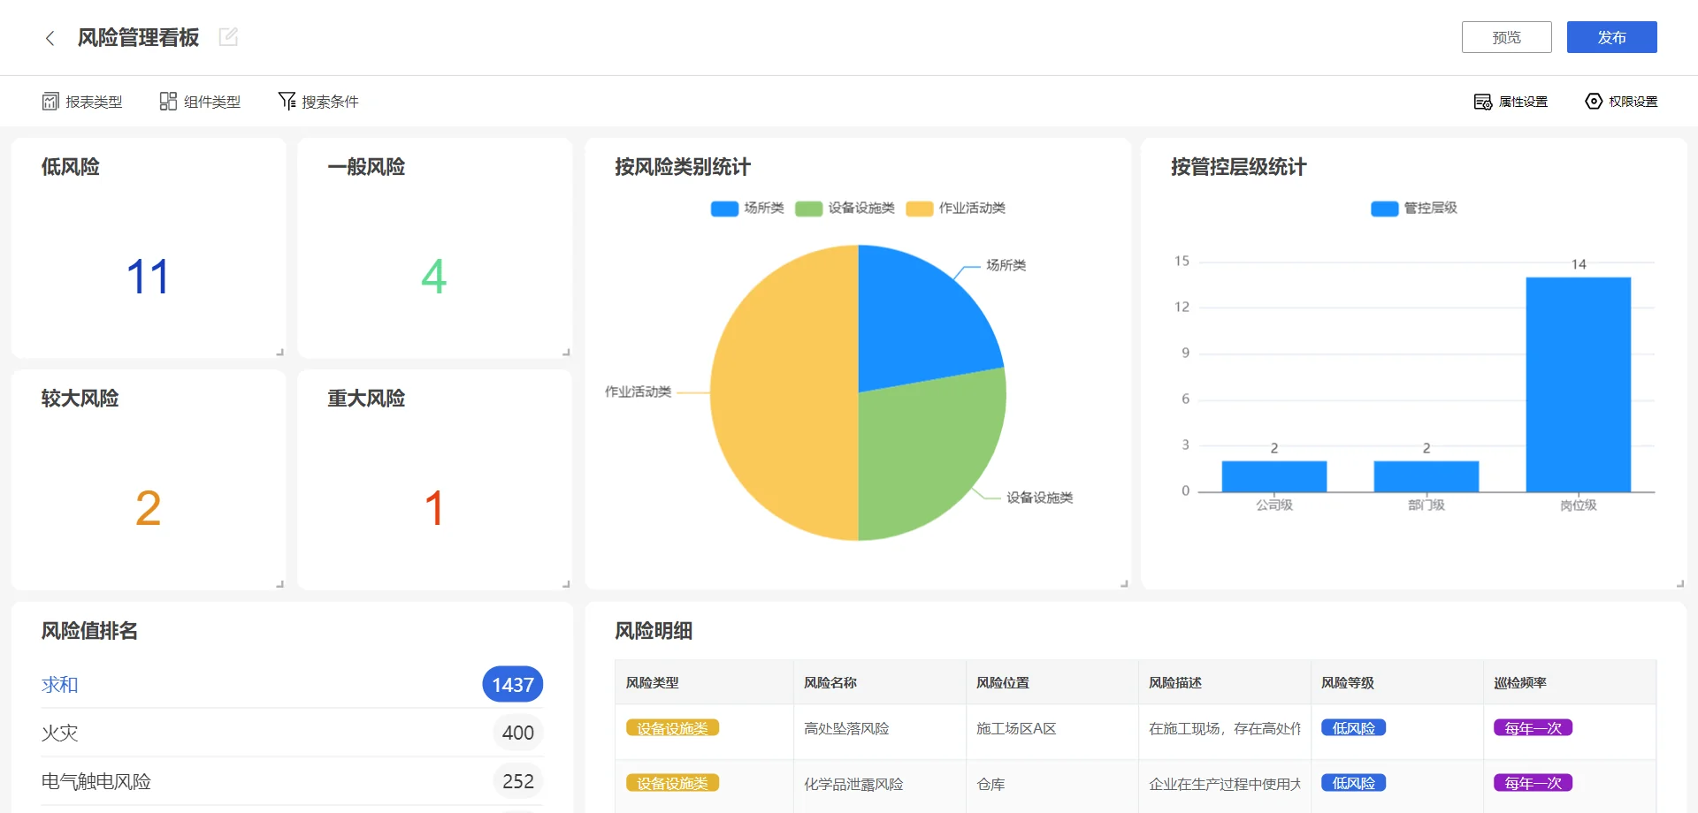Select the yellow 作业活动类 pie slice

(783, 393)
